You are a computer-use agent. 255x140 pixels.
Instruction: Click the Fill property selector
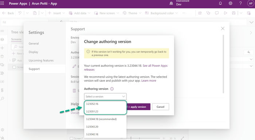point(24,22)
